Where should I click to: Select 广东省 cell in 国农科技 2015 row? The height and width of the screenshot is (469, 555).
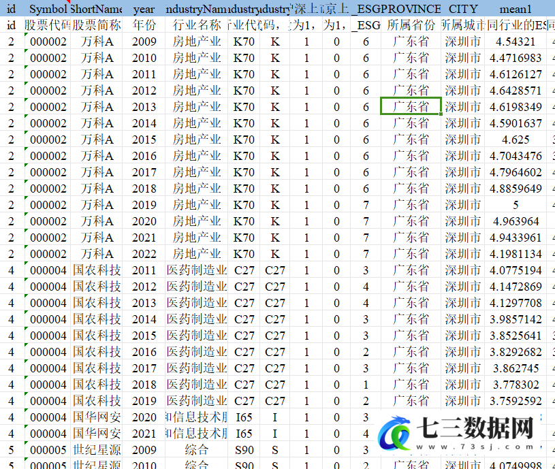[x=411, y=336]
